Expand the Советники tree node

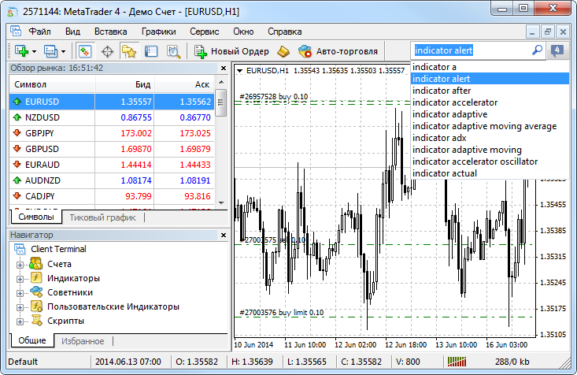pyautogui.click(x=20, y=293)
